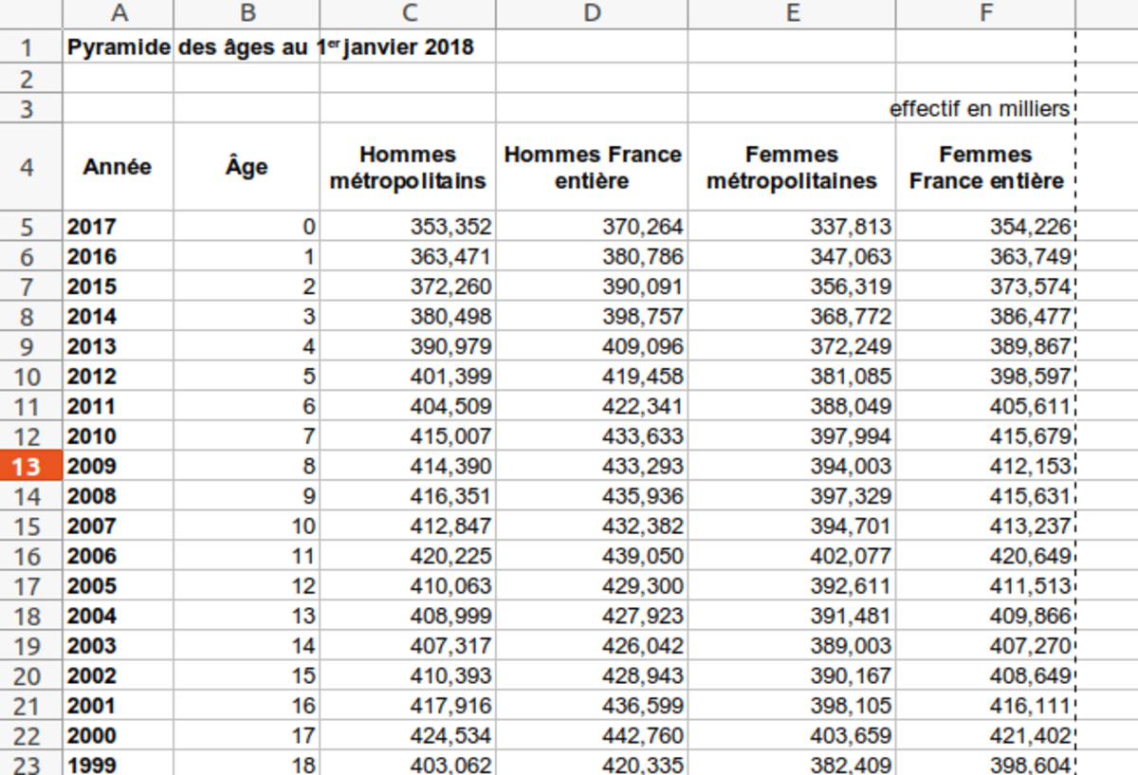1138x775 pixels.
Task: Click the 'Femmes France entière' header cell
Action: coord(985,167)
